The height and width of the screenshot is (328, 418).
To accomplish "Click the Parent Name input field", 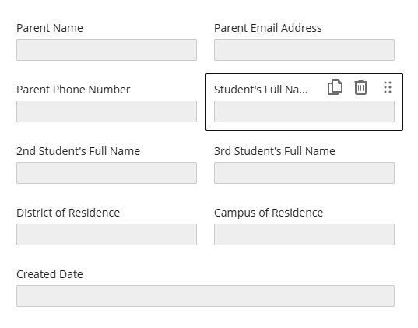I will 107,50.
